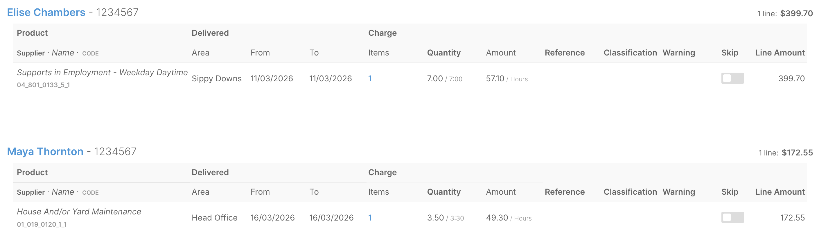Click the To date in the Head Office row
The height and width of the screenshot is (240, 819).
[331, 218]
